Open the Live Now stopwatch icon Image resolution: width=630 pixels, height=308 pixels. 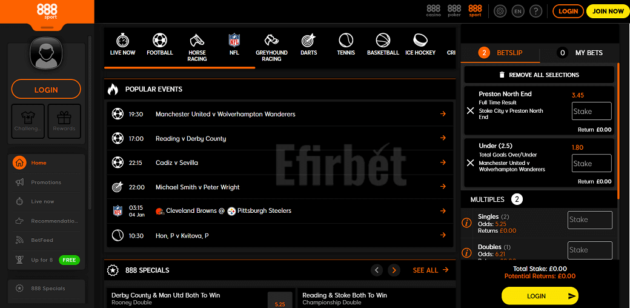click(122, 41)
